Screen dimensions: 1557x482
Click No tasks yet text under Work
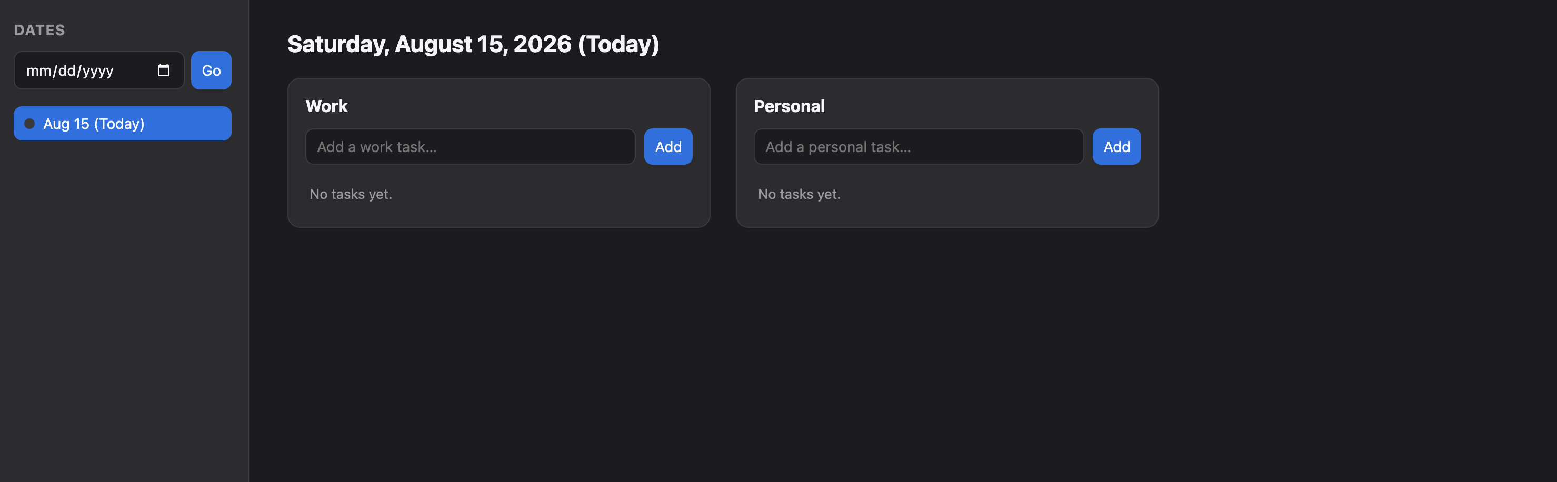pyautogui.click(x=351, y=194)
